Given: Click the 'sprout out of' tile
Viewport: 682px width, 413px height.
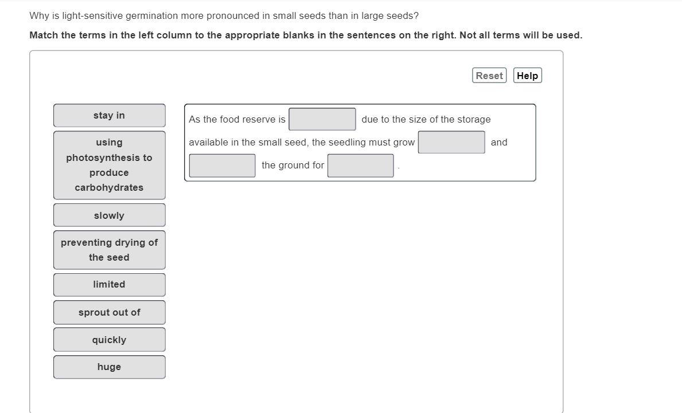Looking at the screenshot, I should point(109,312).
